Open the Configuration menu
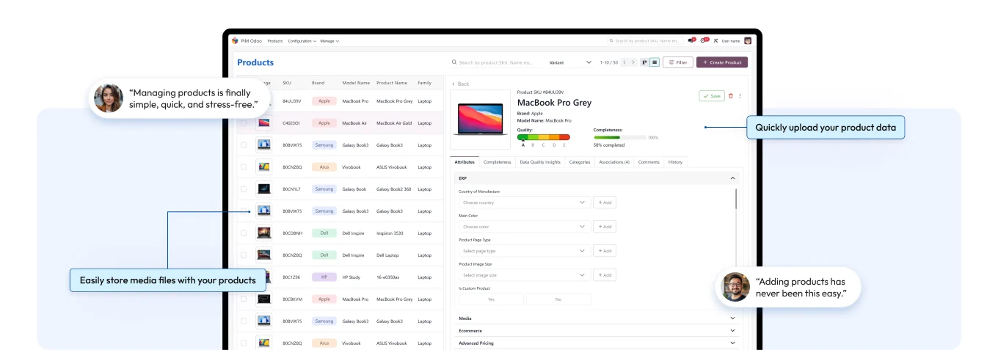The width and height of the screenshot is (998, 350). [x=302, y=41]
